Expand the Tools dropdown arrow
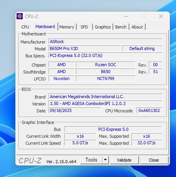 [106, 160]
